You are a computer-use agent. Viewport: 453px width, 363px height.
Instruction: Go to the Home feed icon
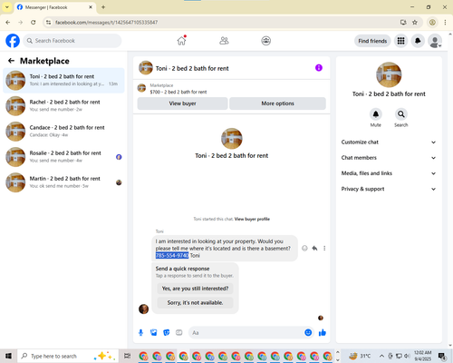[x=181, y=41]
